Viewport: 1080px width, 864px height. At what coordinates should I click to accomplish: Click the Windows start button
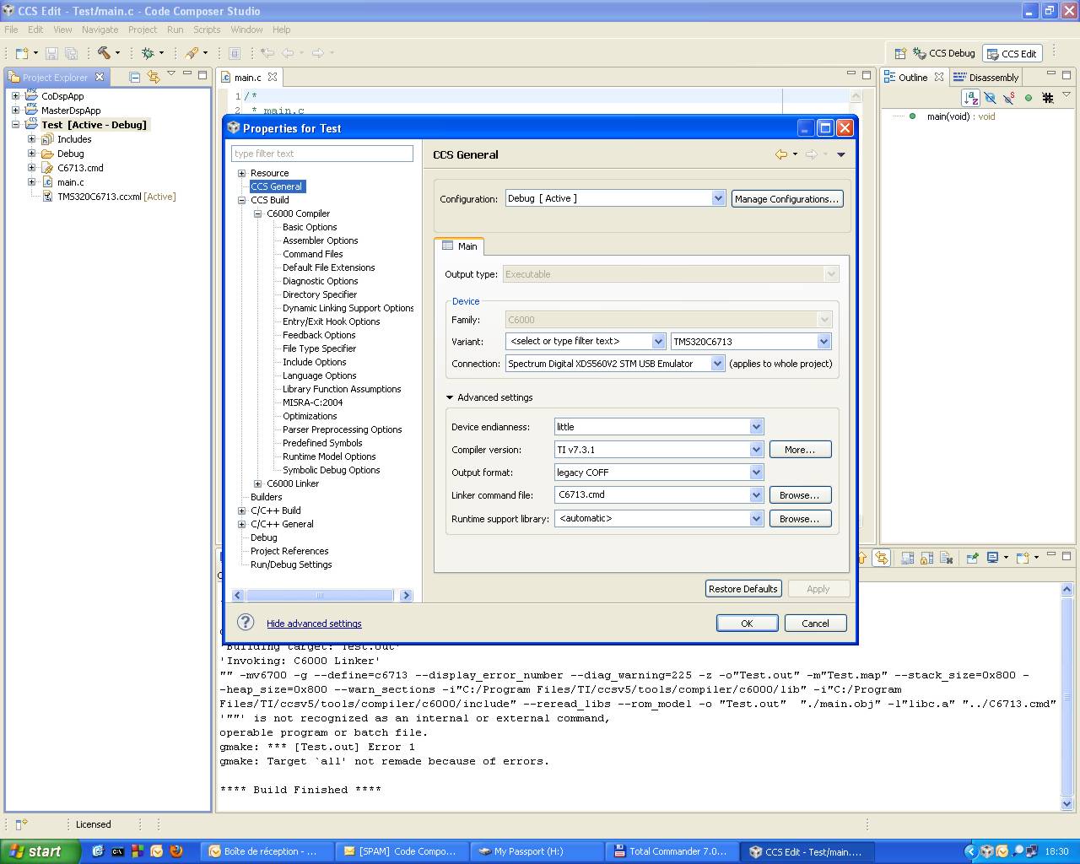40,851
